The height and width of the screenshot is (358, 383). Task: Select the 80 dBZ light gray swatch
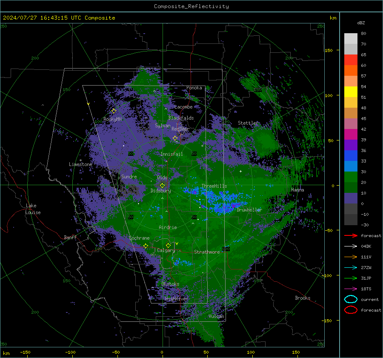pyautogui.click(x=351, y=38)
